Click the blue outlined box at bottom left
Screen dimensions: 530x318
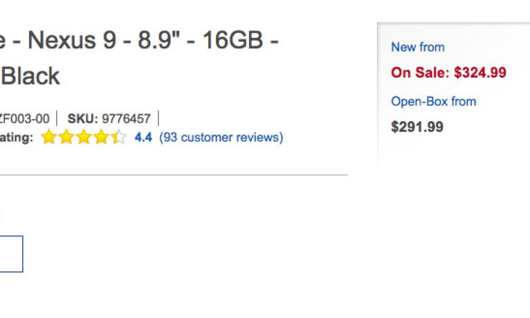coord(11,254)
